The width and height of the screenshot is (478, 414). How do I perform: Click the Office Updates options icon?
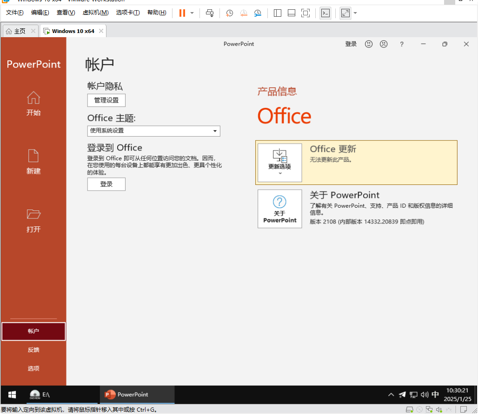point(279,163)
